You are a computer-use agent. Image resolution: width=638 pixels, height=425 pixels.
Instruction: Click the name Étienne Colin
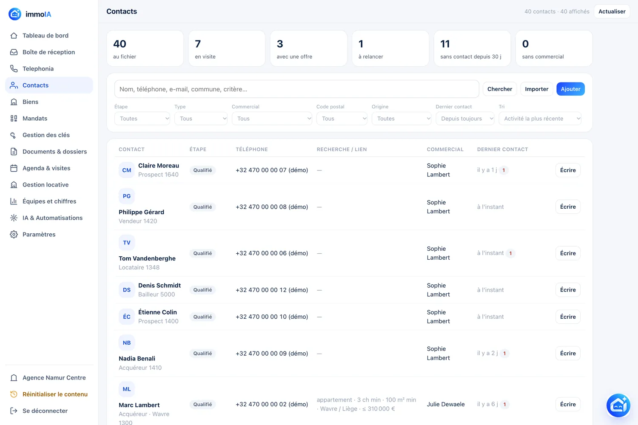click(157, 312)
